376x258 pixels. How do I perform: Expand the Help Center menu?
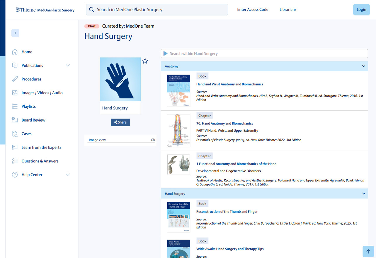click(68, 174)
